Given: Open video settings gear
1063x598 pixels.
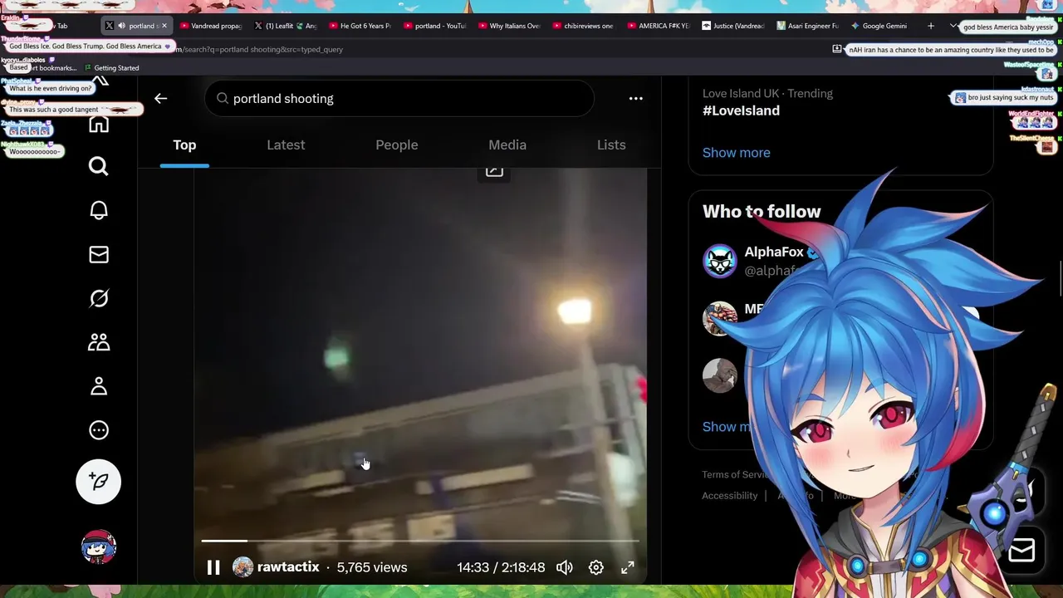Looking at the screenshot, I should (596, 567).
